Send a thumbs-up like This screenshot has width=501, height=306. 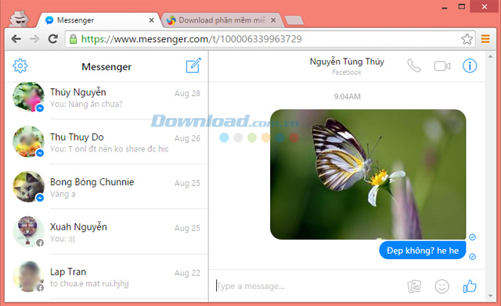pyautogui.click(x=470, y=286)
